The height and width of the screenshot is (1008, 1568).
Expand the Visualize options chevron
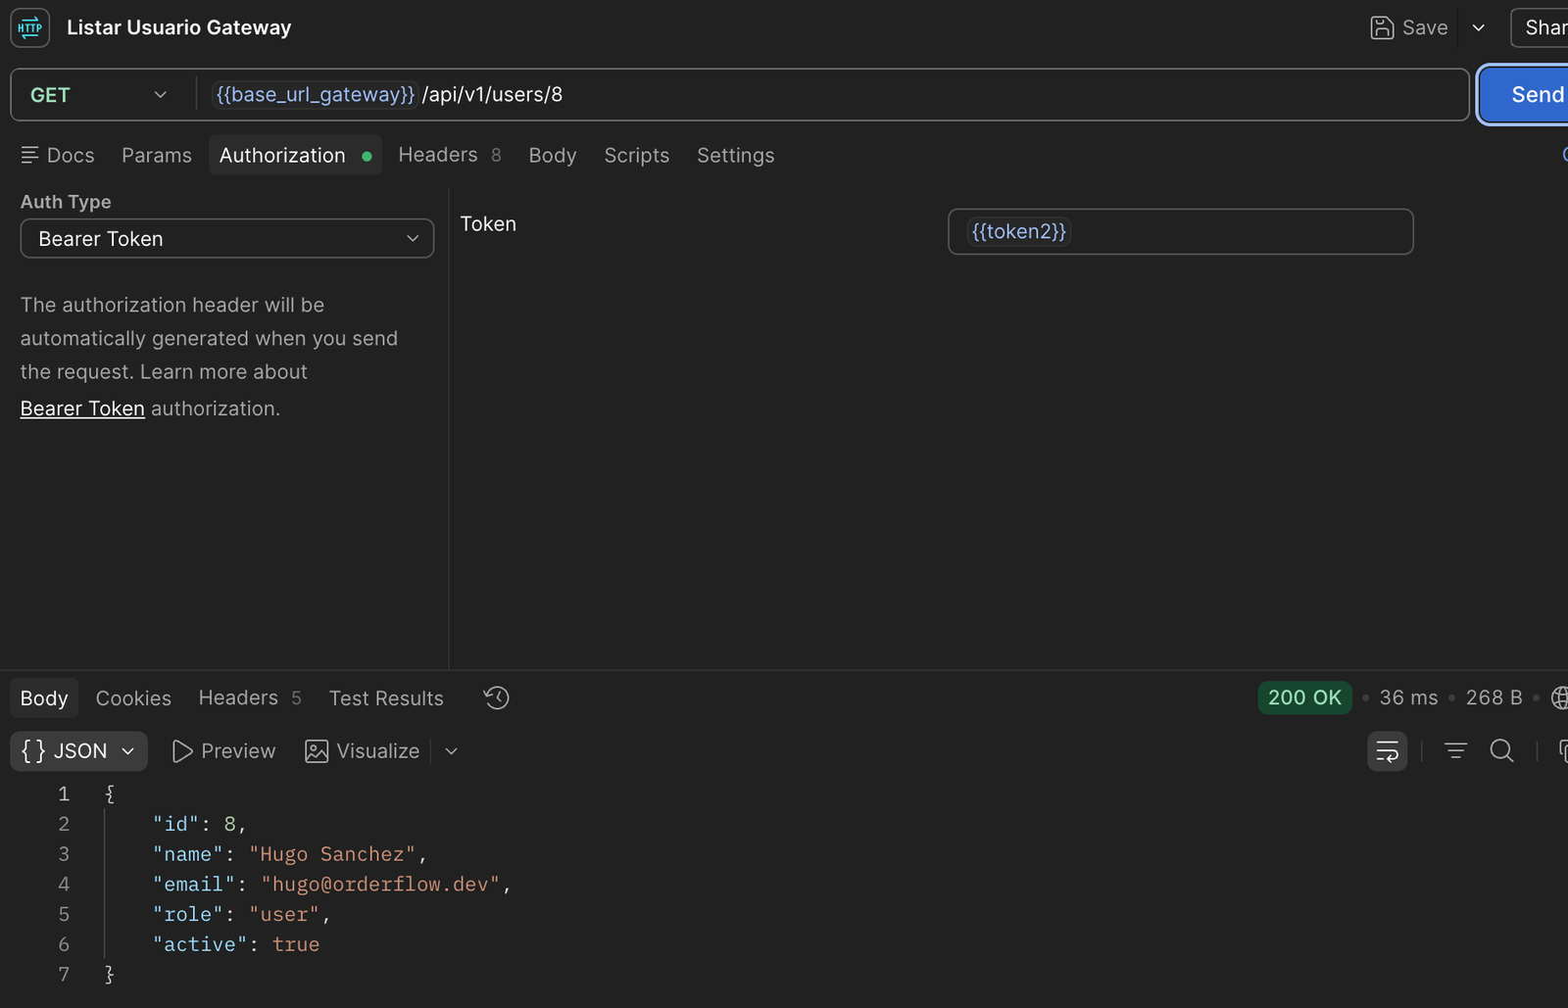click(x=451, y=751)
